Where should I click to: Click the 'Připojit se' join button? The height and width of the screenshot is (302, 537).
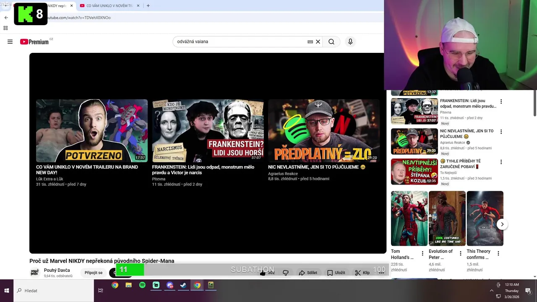point(94,273)
